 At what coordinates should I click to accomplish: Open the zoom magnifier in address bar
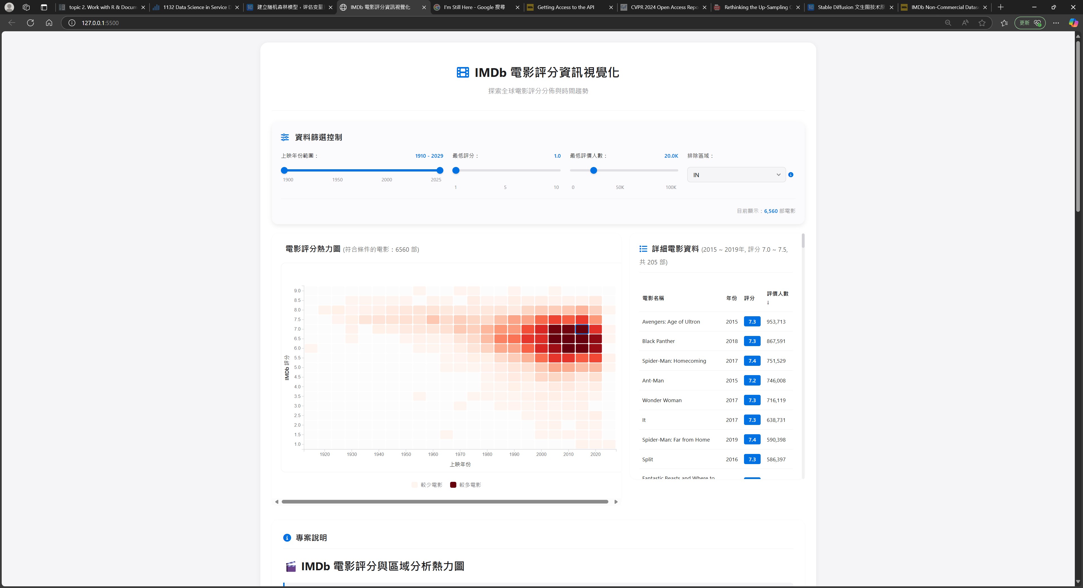(x=948, y=23)
